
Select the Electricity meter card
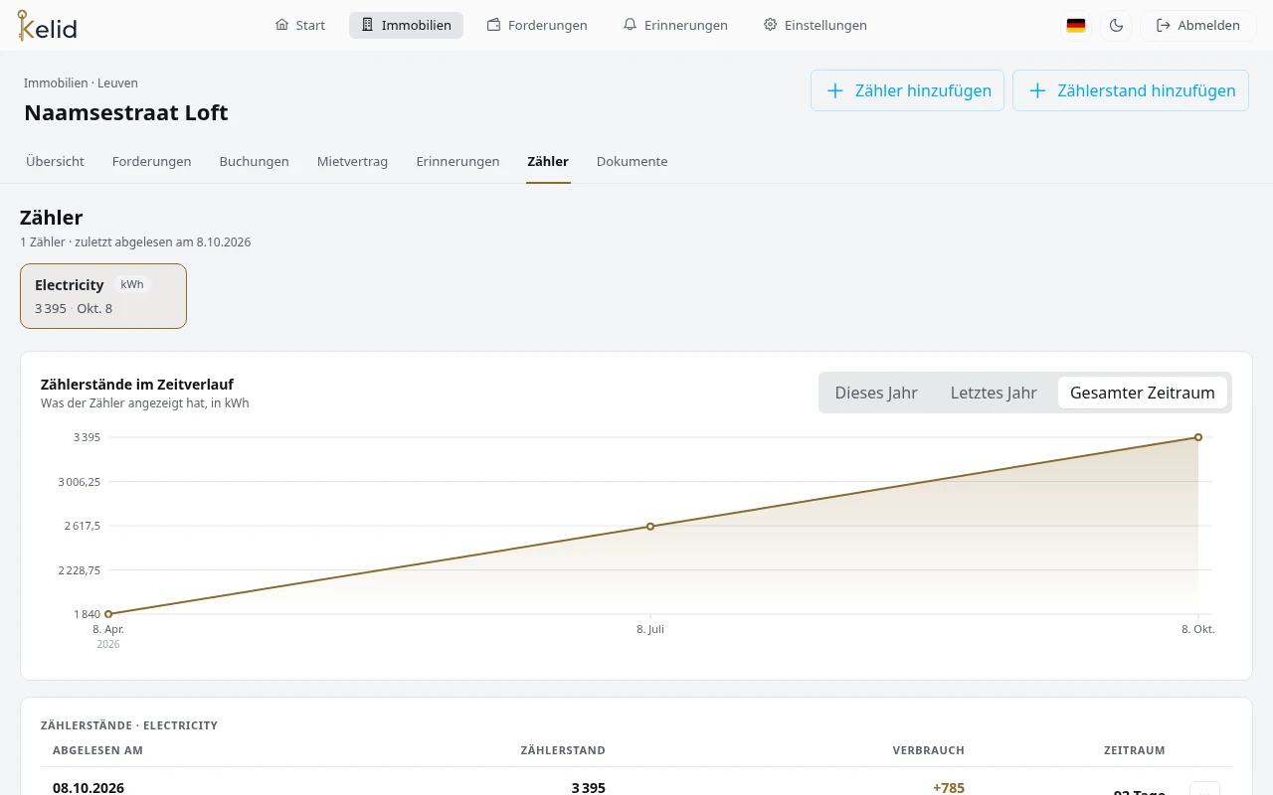pos(103,296)
